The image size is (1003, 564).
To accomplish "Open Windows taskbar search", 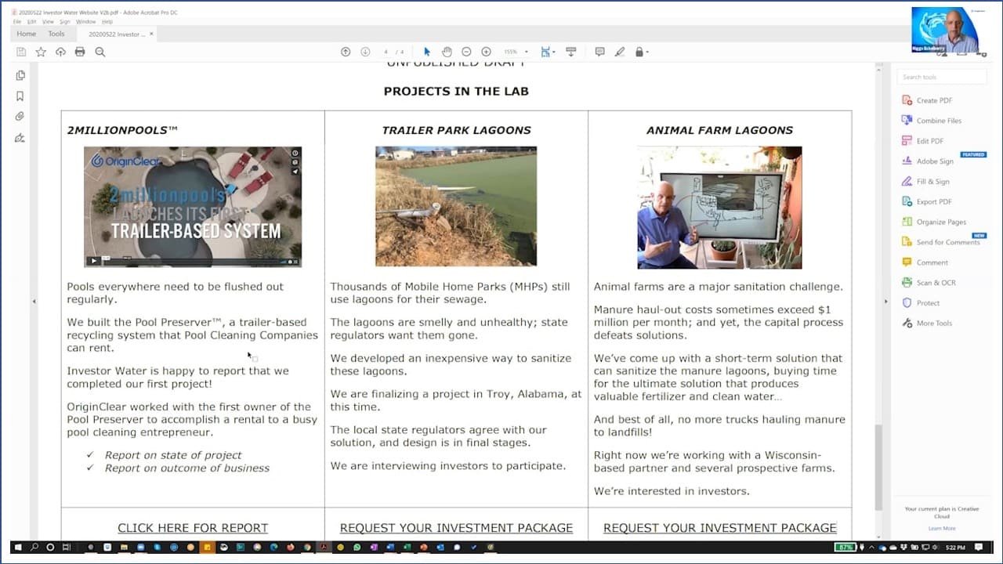I will tap(34, 547).
